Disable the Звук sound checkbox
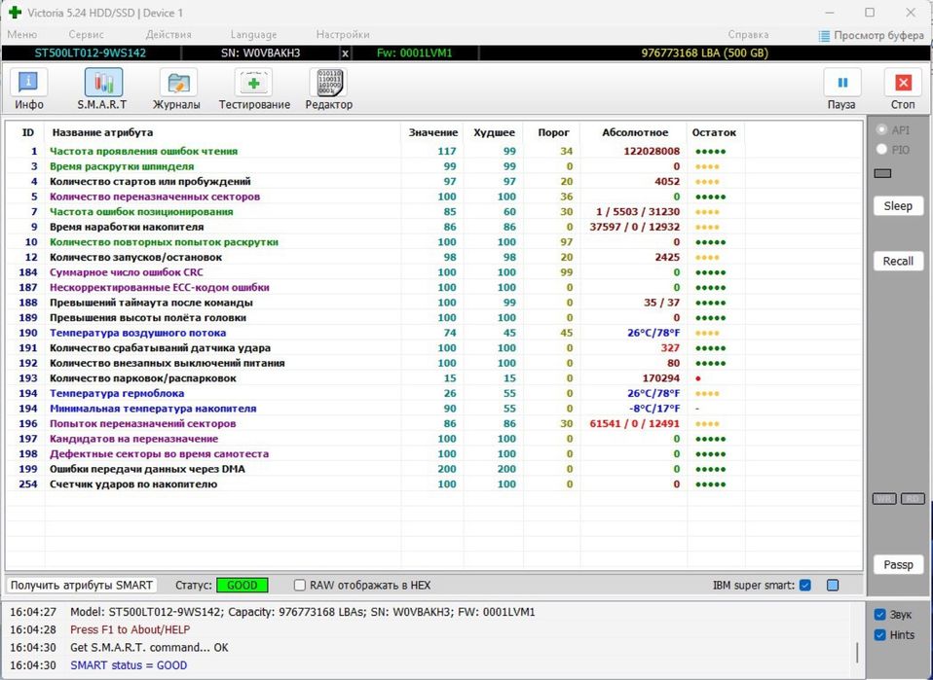The image size is (933, 680). click(880, 615)
